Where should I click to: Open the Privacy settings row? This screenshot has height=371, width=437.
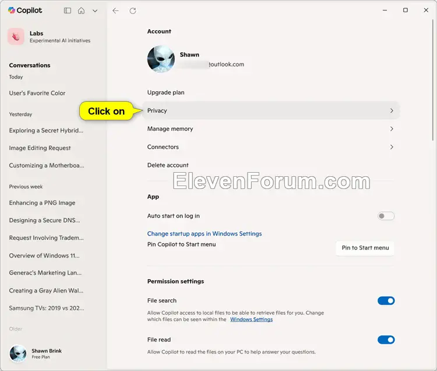coord(271,110)
